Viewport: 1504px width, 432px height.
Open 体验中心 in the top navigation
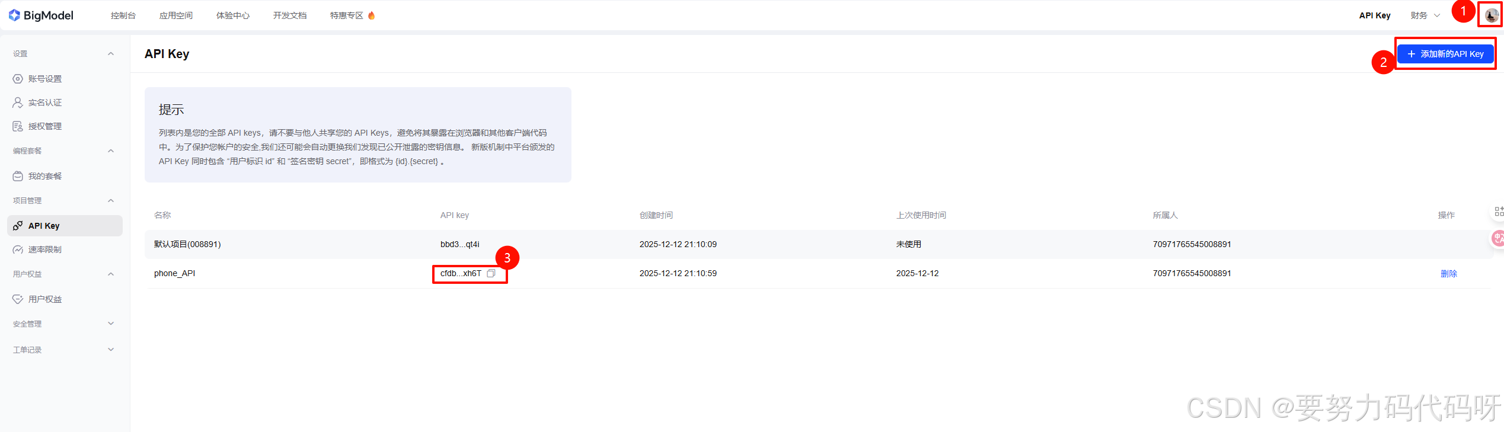coord(233,15)
